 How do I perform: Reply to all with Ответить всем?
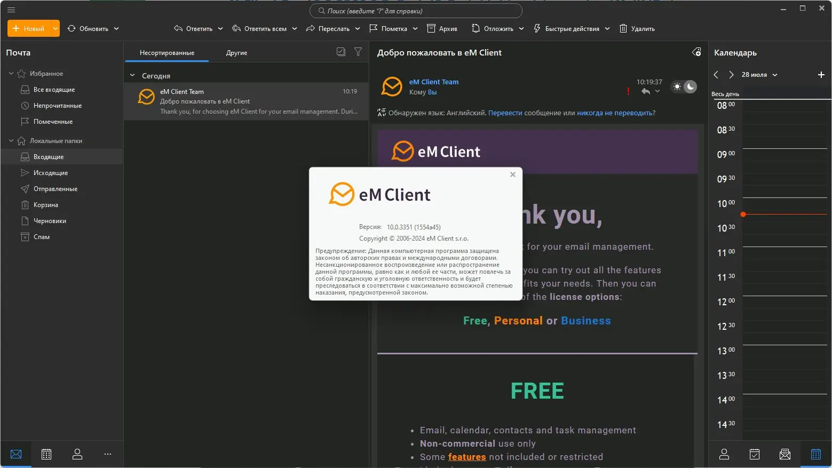[259, 29]
